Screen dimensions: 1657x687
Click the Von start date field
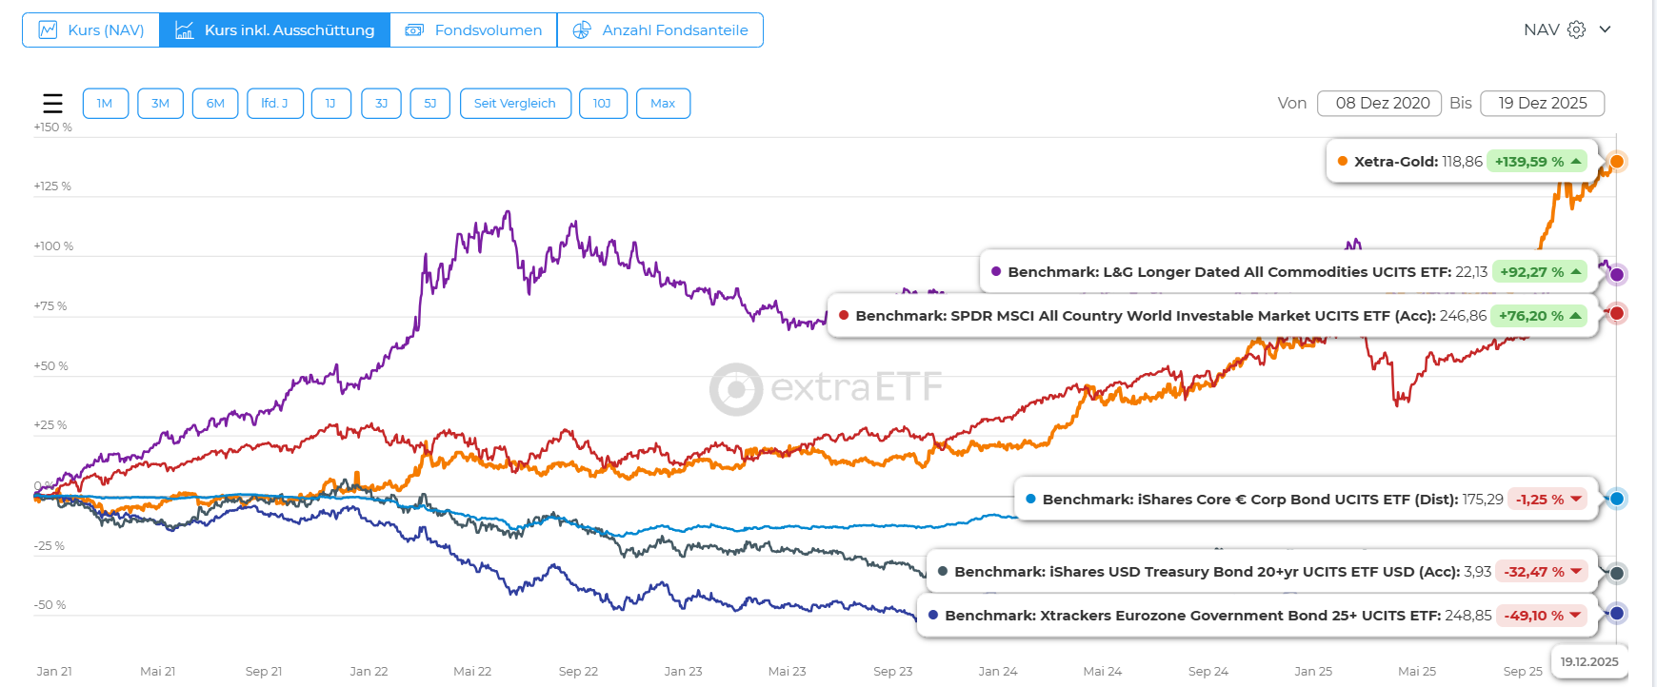click(x=1382, y=103)
